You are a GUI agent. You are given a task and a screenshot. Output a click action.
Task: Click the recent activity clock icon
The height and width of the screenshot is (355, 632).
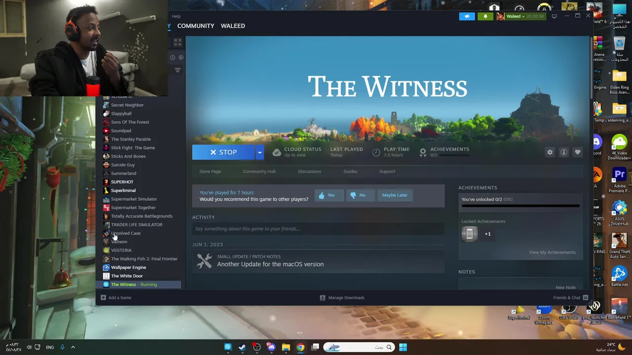172,58
